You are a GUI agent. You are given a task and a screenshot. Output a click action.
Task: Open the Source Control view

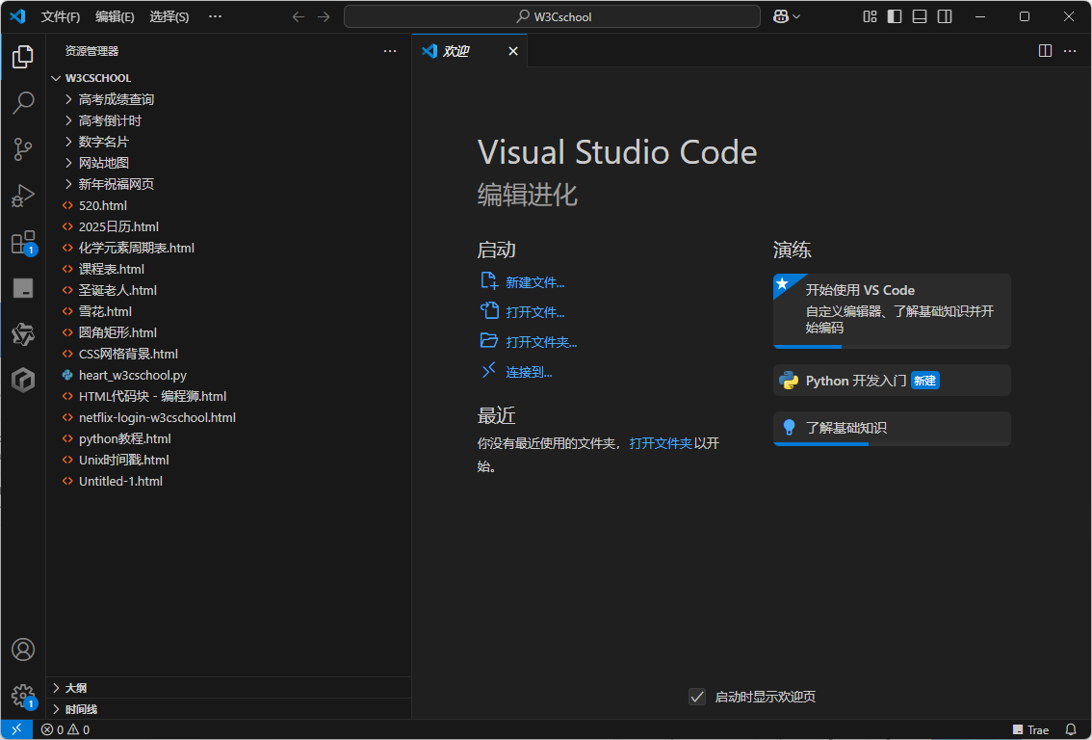(x=23, y=149)
